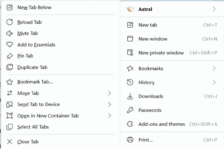Click the puzzle piece Add-ons and themes icon

pyautogui.click(x=130, y=124)
